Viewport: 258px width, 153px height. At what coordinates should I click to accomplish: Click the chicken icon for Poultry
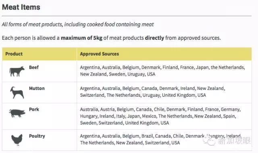(x=17, y=140)
